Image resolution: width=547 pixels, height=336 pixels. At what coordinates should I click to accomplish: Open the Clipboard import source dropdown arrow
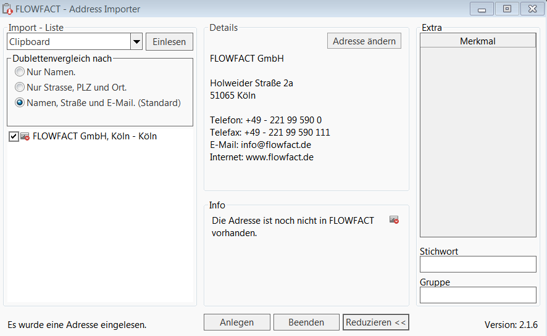[x=136, y=42]
